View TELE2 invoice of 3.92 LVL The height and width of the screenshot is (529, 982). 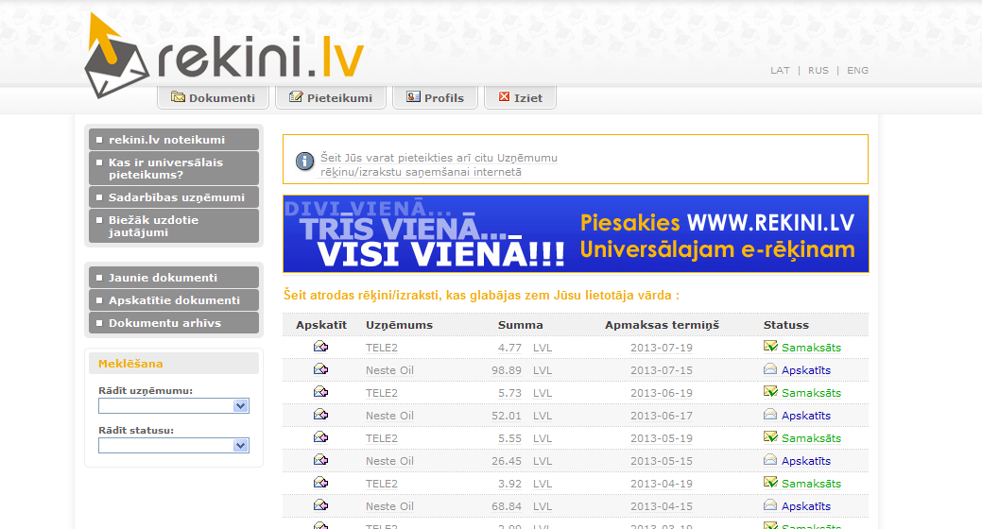tap(320, 482)
